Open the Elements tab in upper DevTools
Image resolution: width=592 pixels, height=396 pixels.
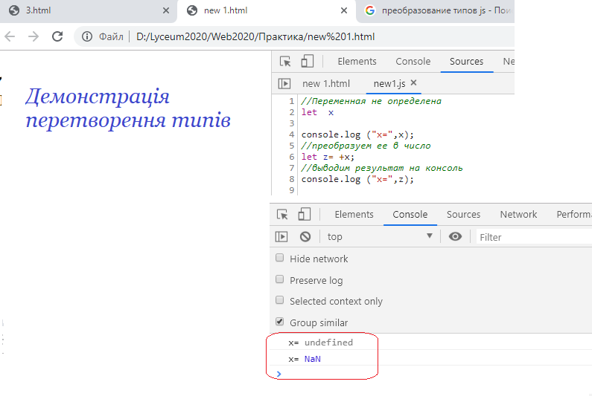coord(357,62)
